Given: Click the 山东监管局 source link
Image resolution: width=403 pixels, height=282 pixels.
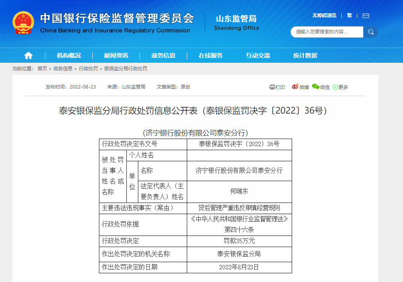Looking at the screenshot, I should (134, 87).
